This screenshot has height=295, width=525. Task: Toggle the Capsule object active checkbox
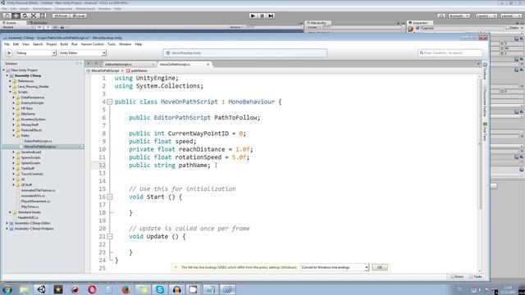pyautogui.click(x=418, y=28)
